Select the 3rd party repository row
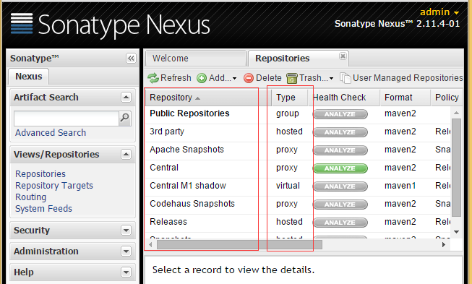The height and width of the screenshot is (284, 472). pos(298,132)
